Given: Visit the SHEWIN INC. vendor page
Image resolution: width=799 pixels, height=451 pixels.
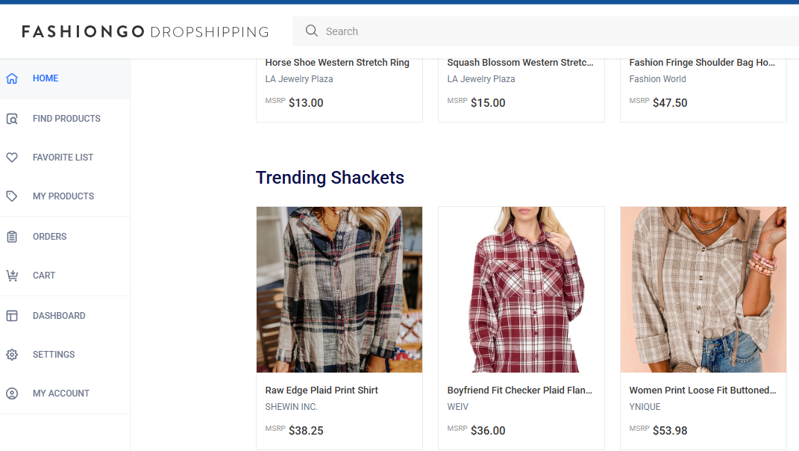Looking at the screenshot, I should click(291, 406).
